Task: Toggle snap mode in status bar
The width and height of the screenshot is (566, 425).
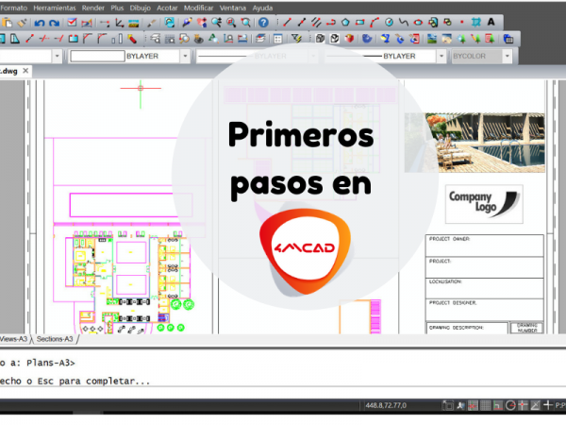Action: pos(474,405)
